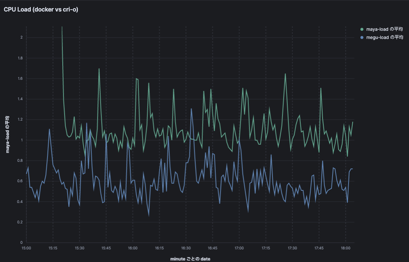Click the 16:30 x-axis tick label

click(186, 248)
